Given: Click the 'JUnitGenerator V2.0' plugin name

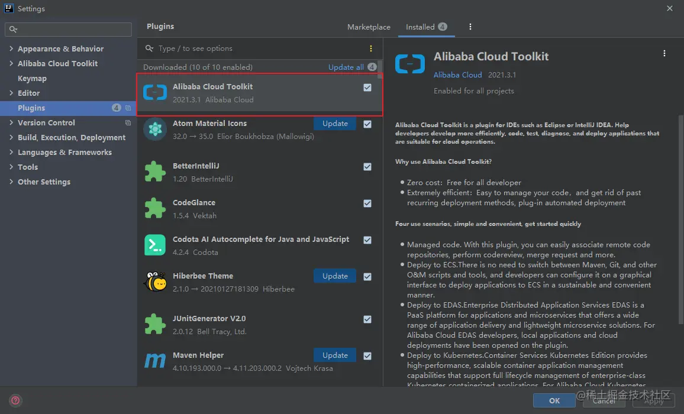Looking at the screenshot, I should click(x=209, y=318).
